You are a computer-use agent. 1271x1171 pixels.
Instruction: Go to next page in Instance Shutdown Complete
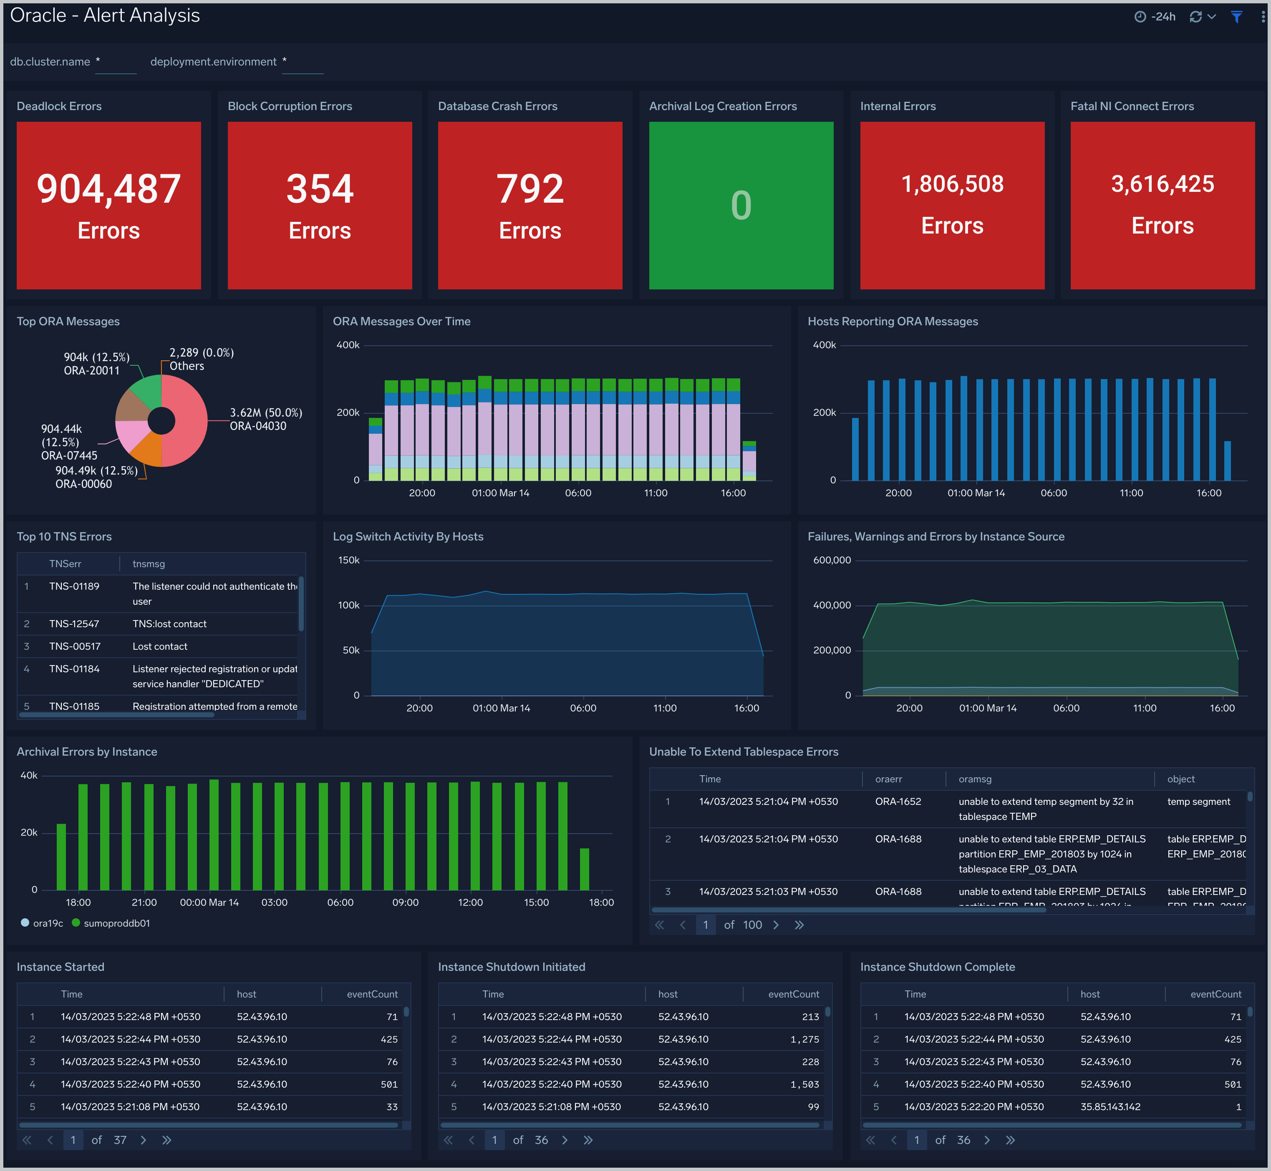coord(987,1140)
